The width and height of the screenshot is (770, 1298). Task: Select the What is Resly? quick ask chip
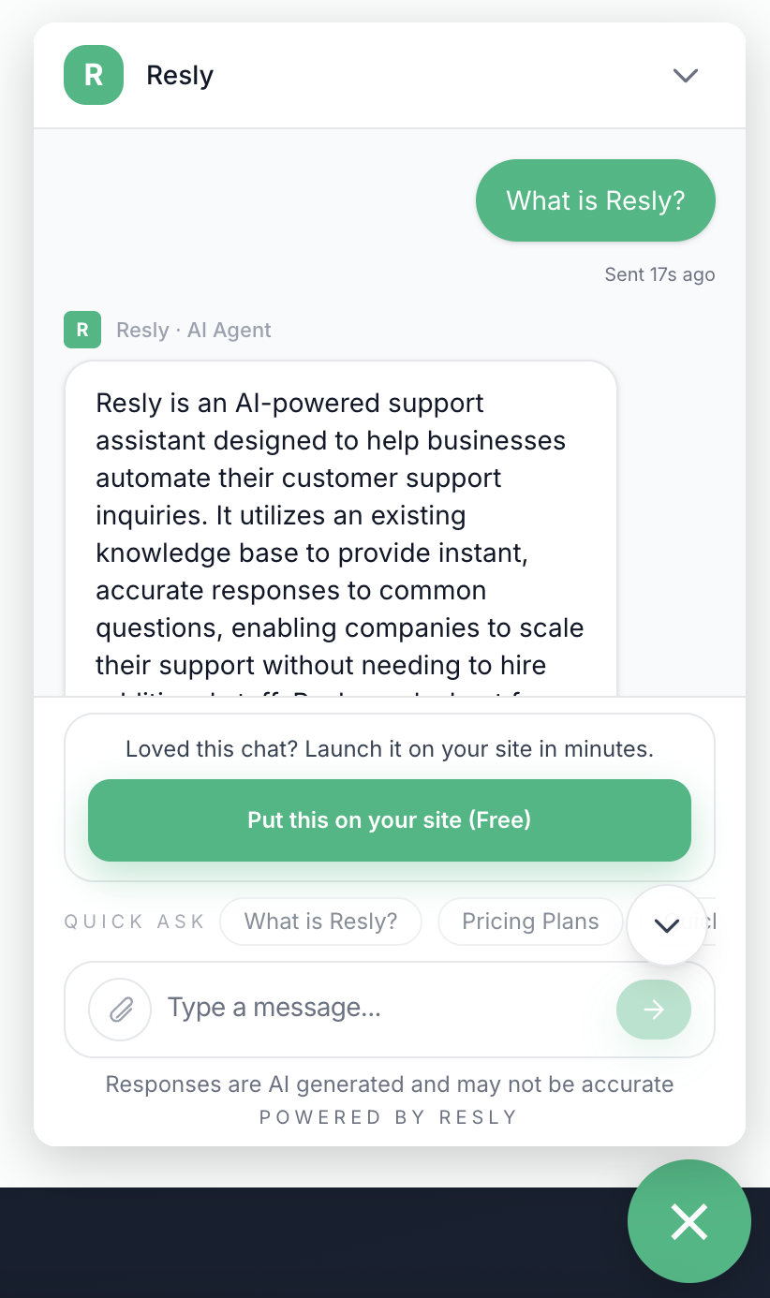(x=320, y=921)
